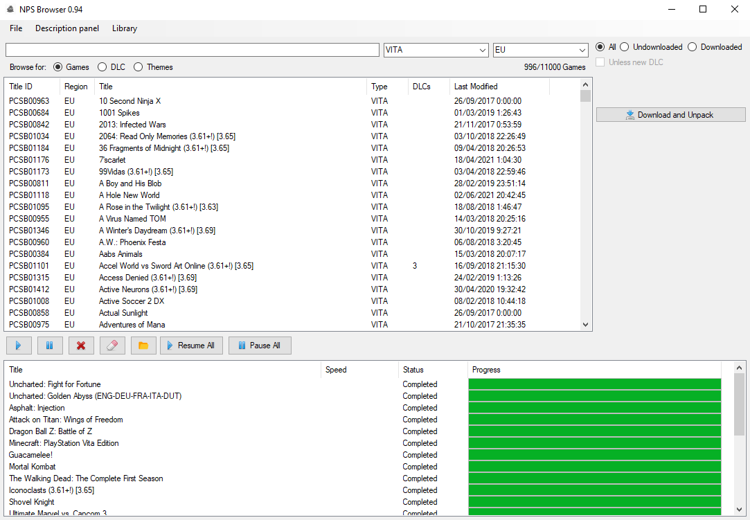Click the Download and Unpack button
This screenshot has width=750, height=520.
[x=670, y=115]
